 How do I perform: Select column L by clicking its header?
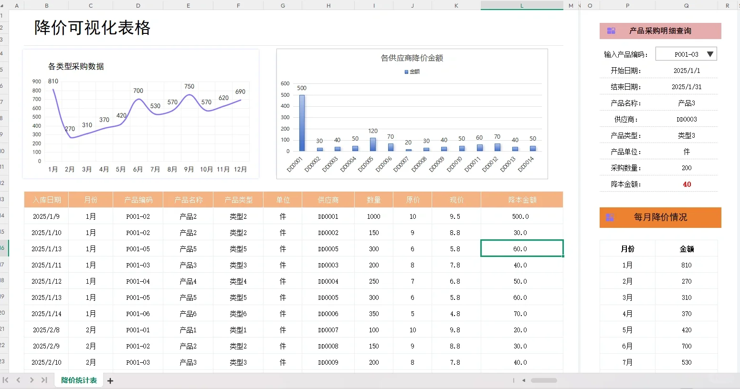521,5
